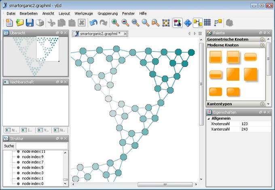Screen dimensions: 275x190
Task: Zoom out using the minus magnifier
Action: click(x=125, y=23)
